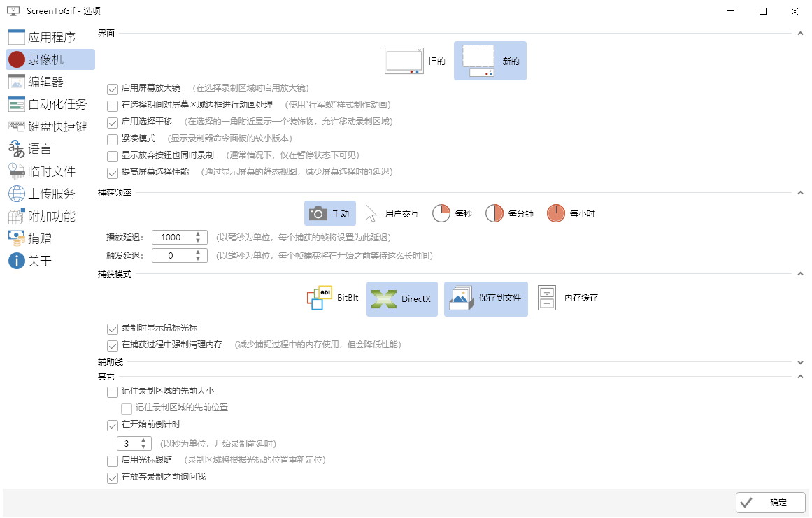Image resolution: width=812 pixels, height=518 pixels.
Task: Select 手动 camera capture frequency
Action: pos(330,213)
